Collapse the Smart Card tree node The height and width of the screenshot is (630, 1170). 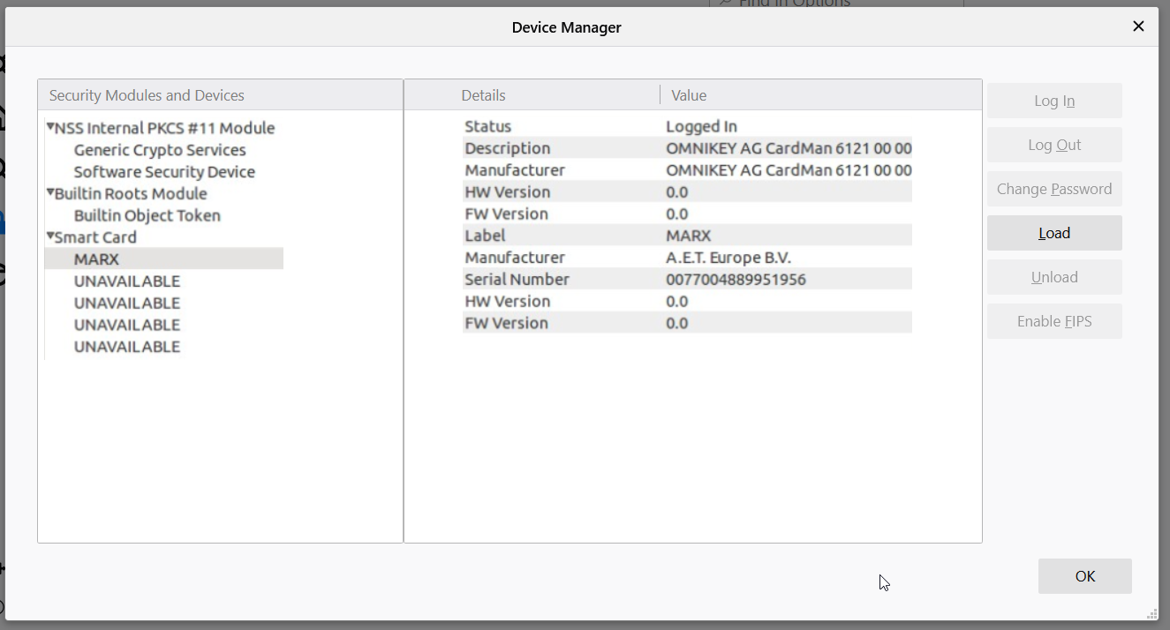pyautogui.click(x=50, y=236)
